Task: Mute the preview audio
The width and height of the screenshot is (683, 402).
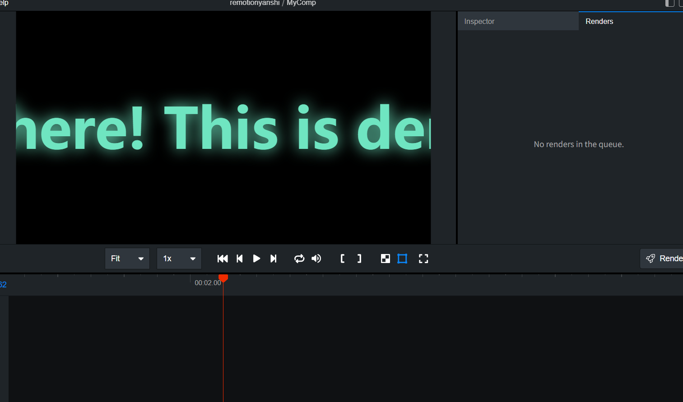Action: pos(316,259)
